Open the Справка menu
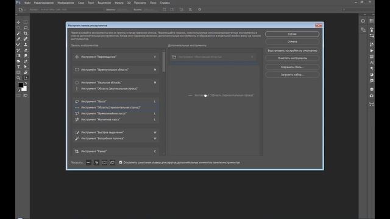390x219 pixels. [165, 2]
